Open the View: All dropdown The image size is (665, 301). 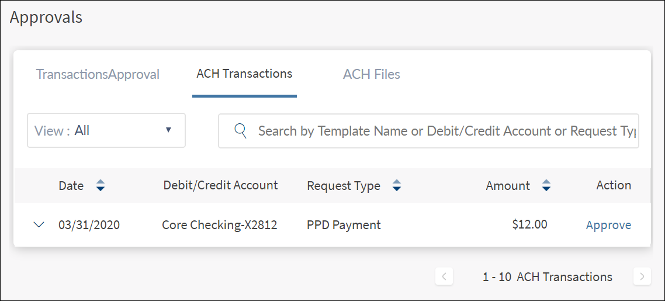tap(106, 130)
